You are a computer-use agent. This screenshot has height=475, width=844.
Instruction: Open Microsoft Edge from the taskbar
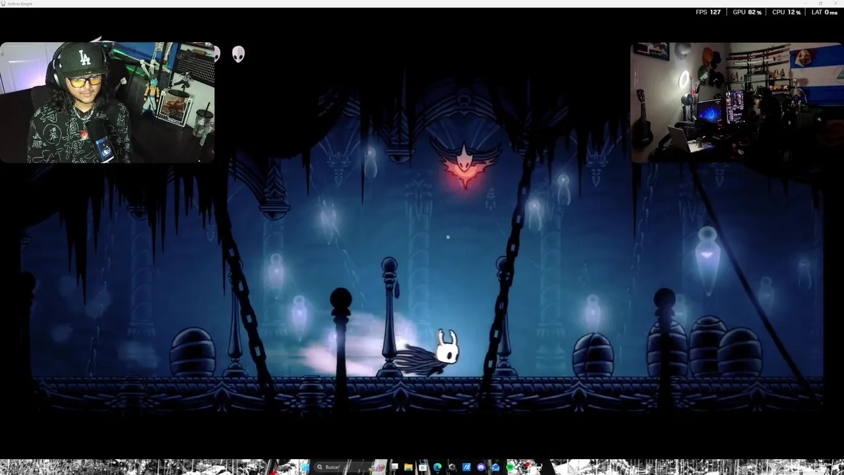point(437,467)
